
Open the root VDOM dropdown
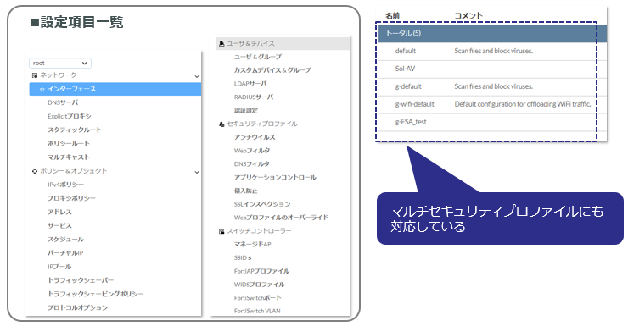(60, 64)
